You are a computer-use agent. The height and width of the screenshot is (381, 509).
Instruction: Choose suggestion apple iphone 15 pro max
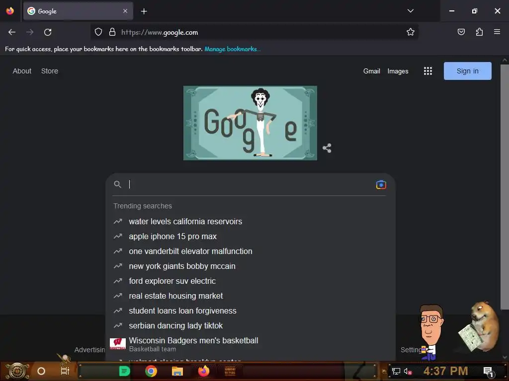click(251, 236)
